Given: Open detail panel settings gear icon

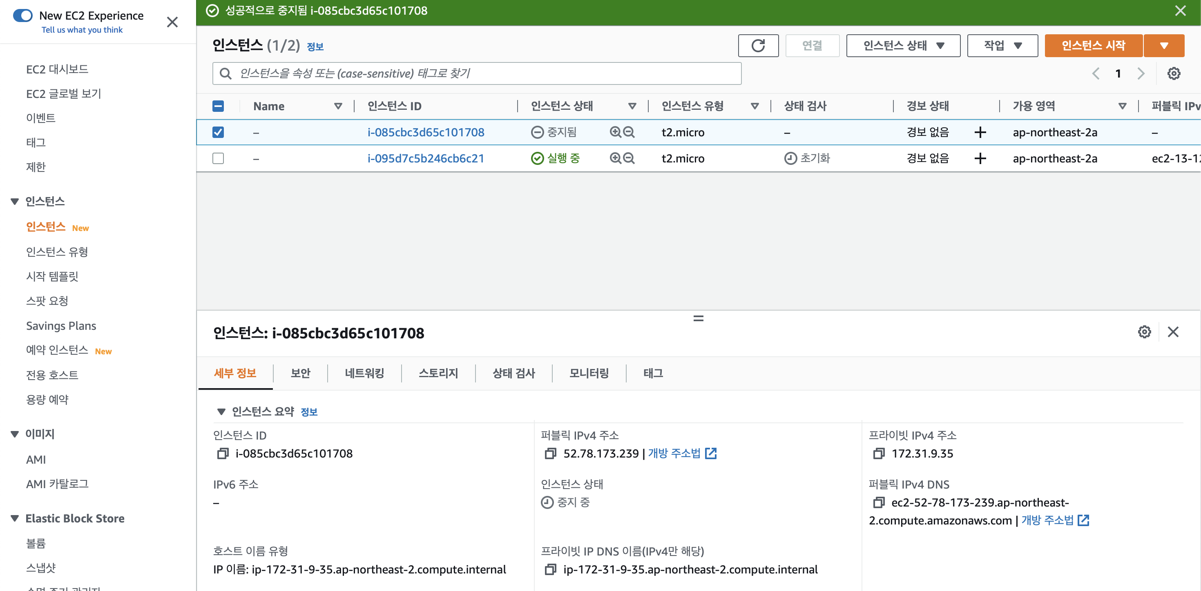Looking at the screenshot, I should pyautogui.click(x=1144, y=332).
